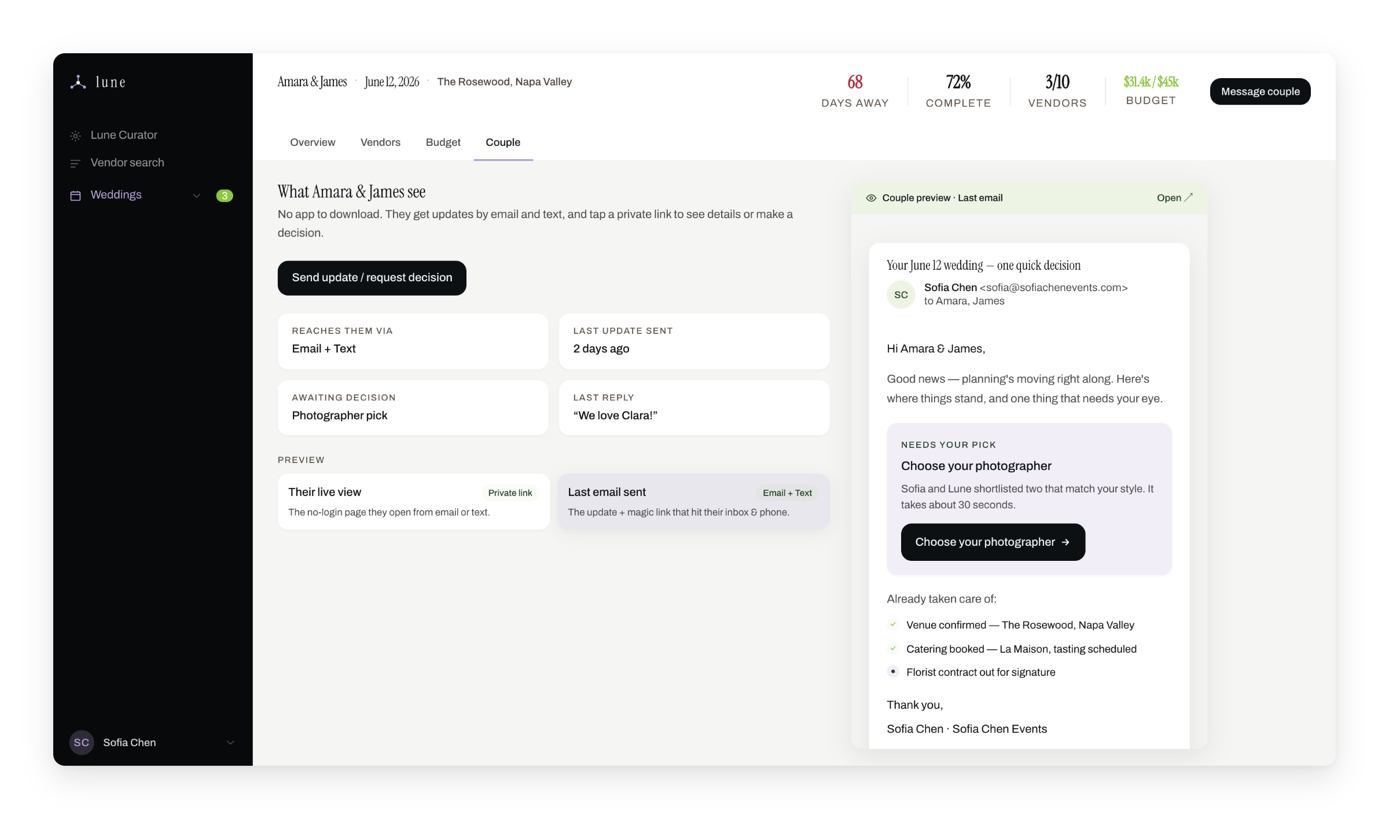Switch to the Vendors tab
Image resolution: width=1389 pixels, height=819 pixels.
(x=380, y=142)
